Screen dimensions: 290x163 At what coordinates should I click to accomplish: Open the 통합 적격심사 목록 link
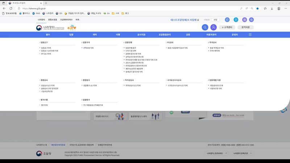217,48
